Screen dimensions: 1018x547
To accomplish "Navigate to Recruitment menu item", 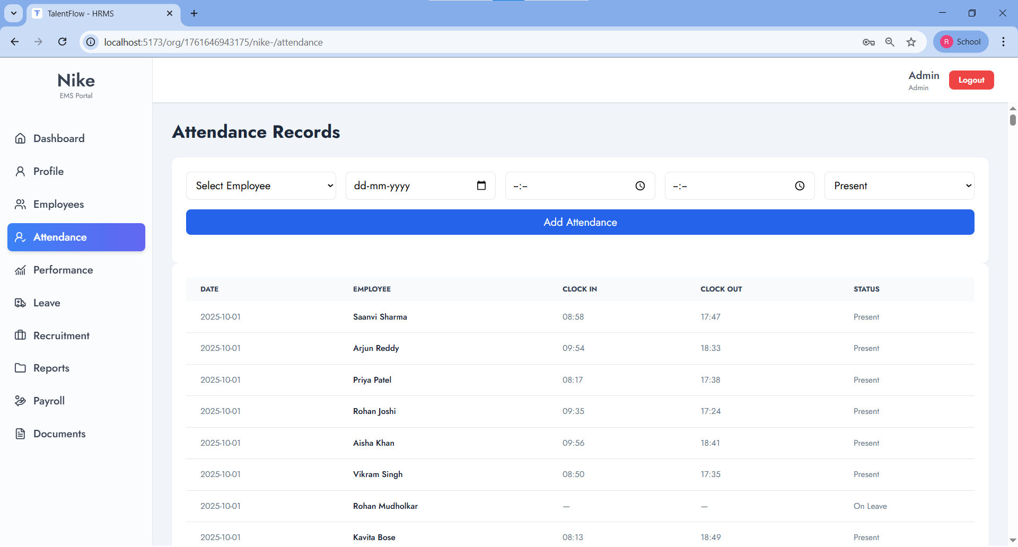I will [x=76, y=336].
